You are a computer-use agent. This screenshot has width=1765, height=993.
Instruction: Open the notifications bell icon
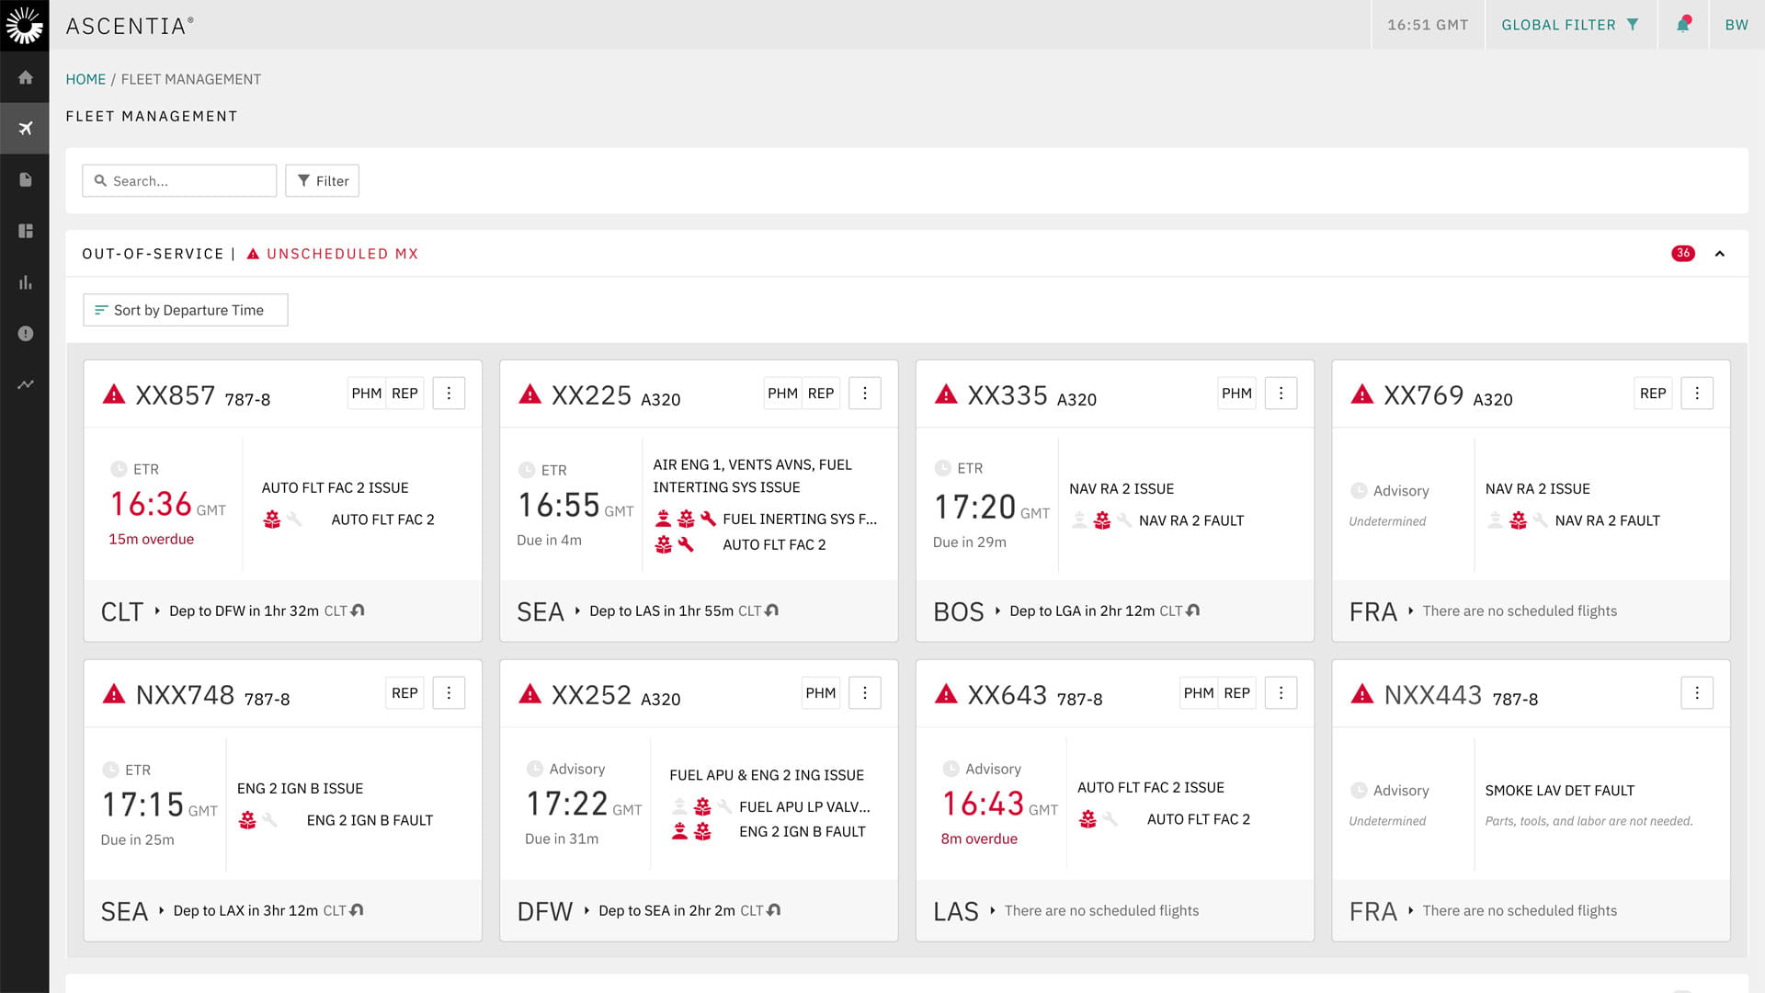1683,25
